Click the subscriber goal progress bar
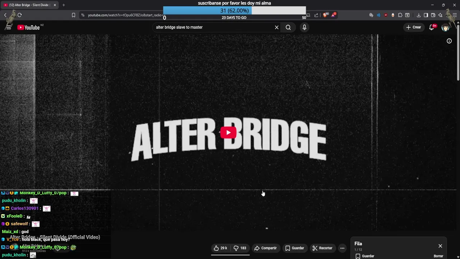This screenshot has width=460, height=259. (234, 11)
